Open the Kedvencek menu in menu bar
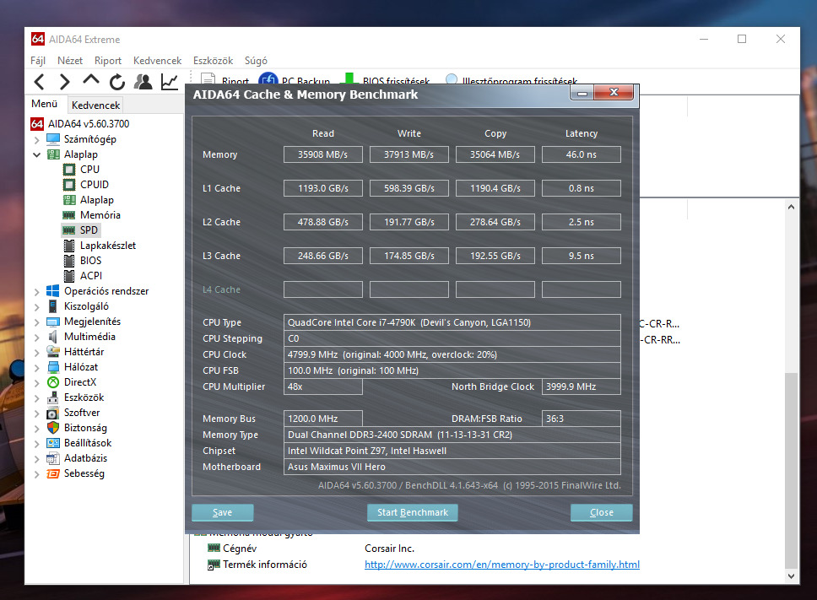The image size is (817, 600). click(157, 61)
